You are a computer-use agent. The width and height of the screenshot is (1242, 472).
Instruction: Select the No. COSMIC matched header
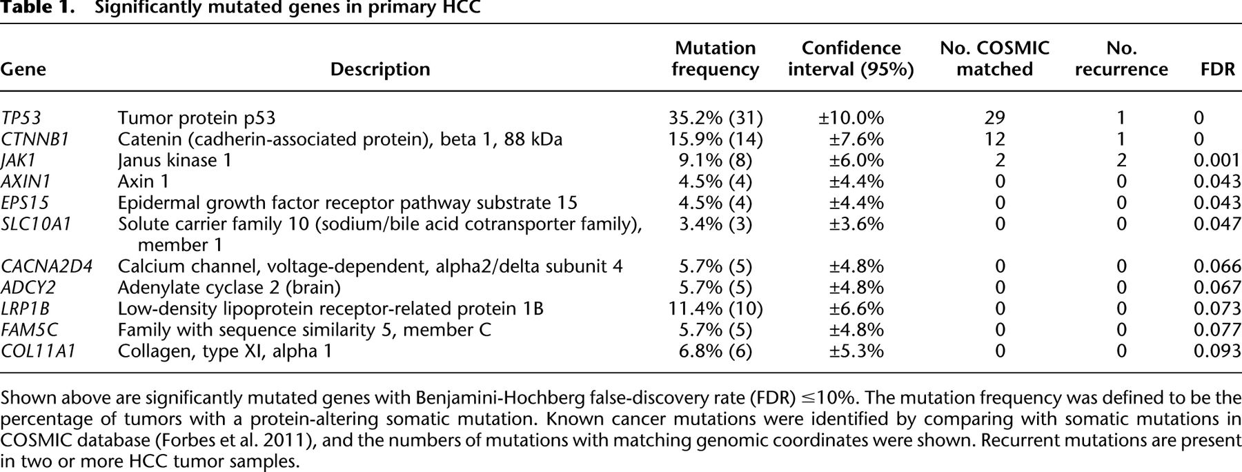click(994, 59)
